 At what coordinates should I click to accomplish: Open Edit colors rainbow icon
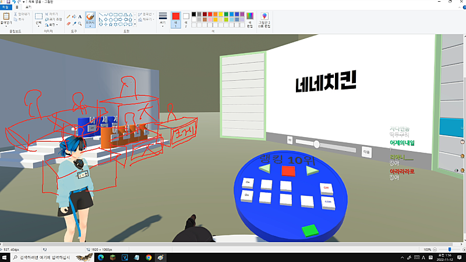[x=250, y=16]
